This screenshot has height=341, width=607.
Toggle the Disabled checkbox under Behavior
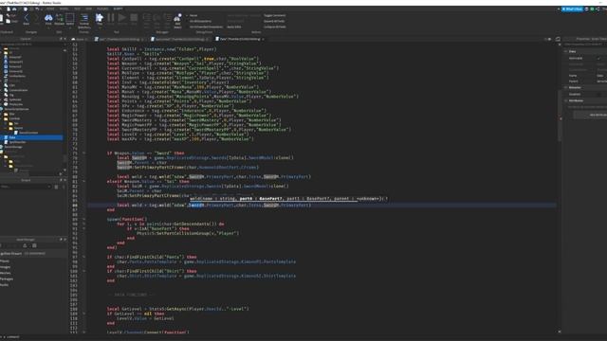[x=598, y=94]
